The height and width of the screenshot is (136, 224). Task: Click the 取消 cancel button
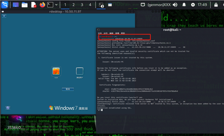[68, 89]
